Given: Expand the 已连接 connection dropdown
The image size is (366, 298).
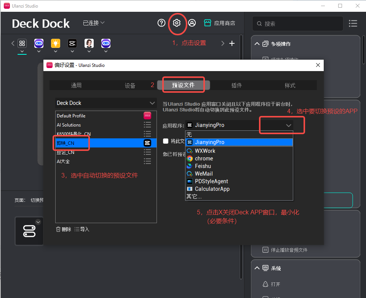Looking at the screenshot, I should [x=94, y=23].
